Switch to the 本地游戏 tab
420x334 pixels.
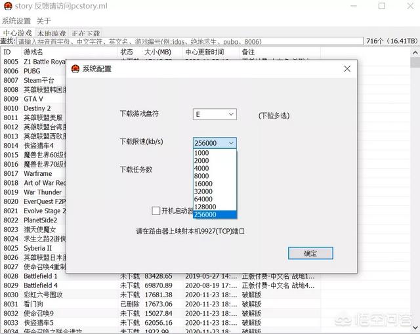click(x=51, y=33)
